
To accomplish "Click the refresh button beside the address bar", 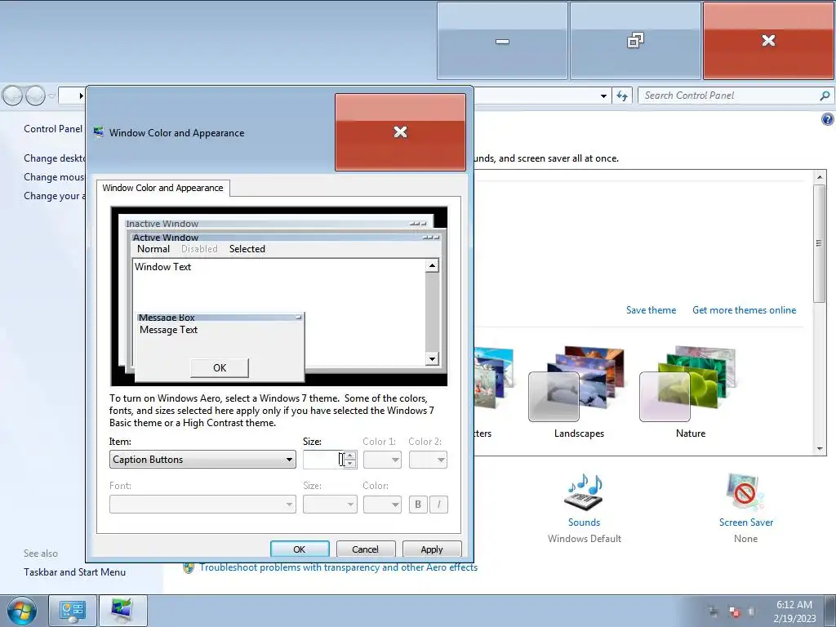I will pyautogui.click(x=621, y=96).
